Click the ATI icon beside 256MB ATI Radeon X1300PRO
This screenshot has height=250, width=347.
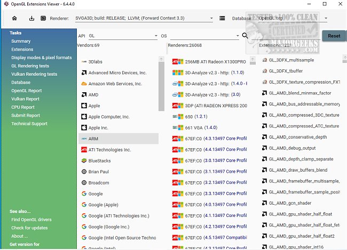point(175,62)
